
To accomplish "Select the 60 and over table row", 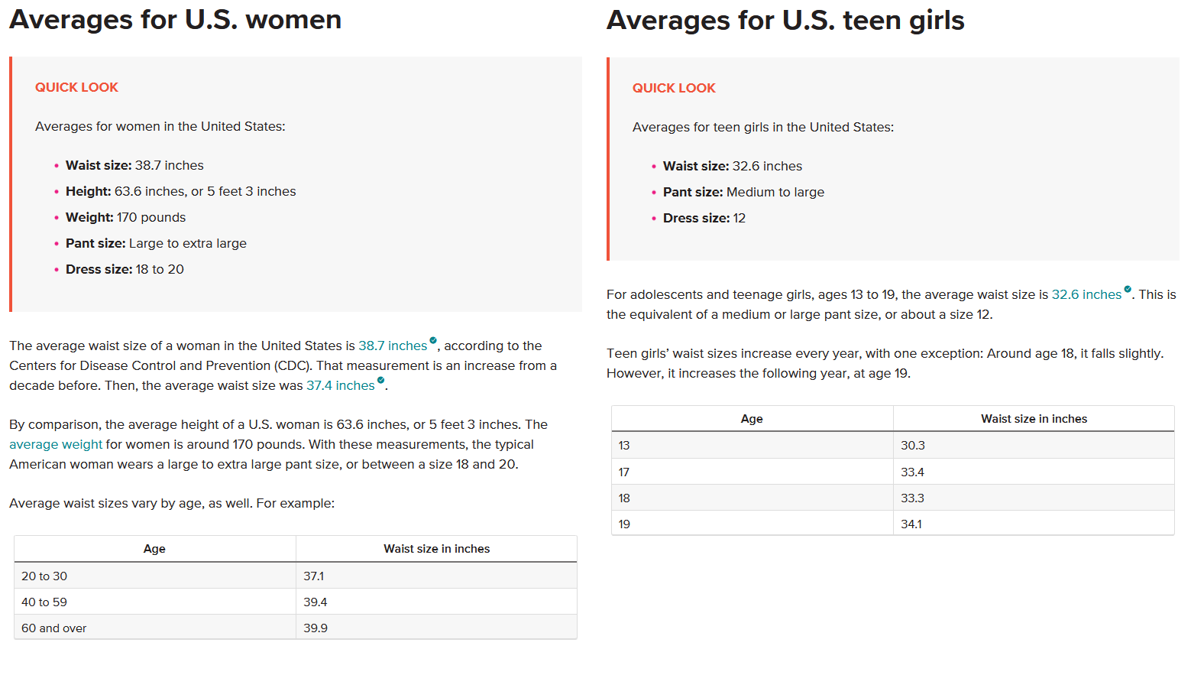I will (x=296, y=628).
